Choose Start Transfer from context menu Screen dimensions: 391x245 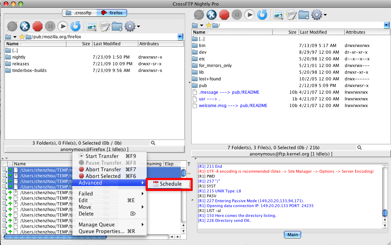[x=109, y=156]
